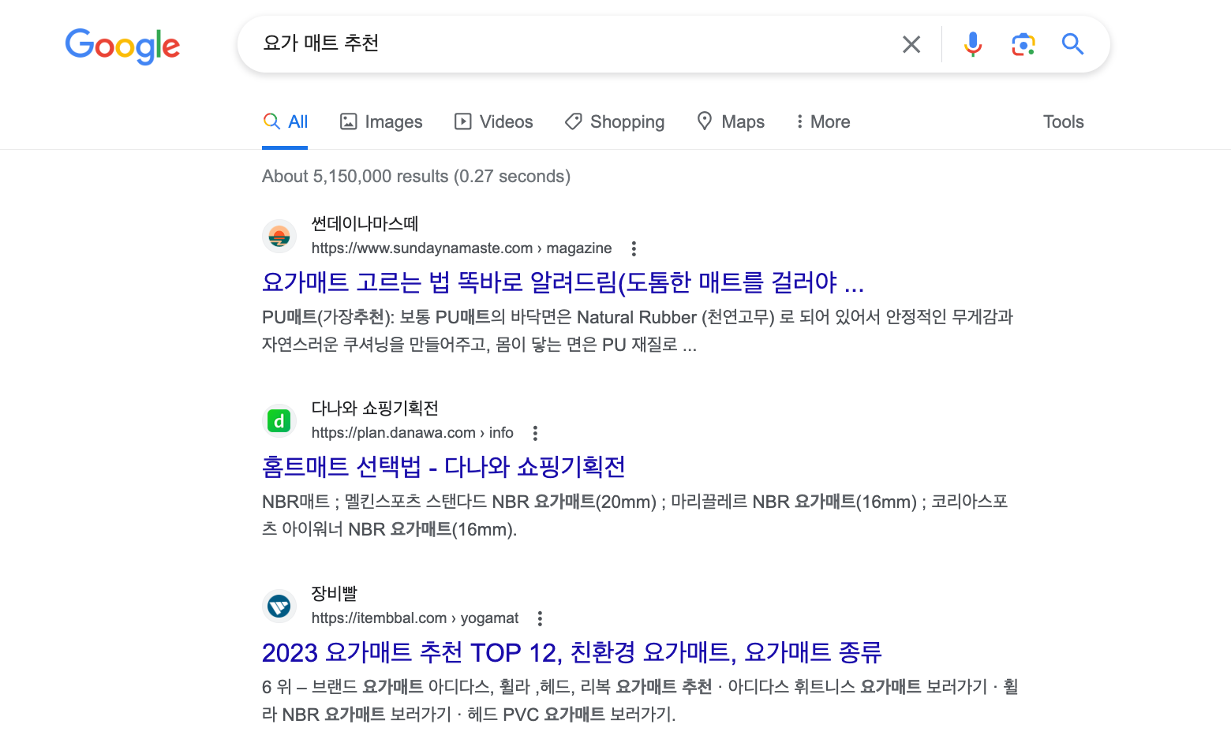Click the green 다나와 favicon
The height and width of the screenshot is (754, 1231).
[x=279, y=420]
